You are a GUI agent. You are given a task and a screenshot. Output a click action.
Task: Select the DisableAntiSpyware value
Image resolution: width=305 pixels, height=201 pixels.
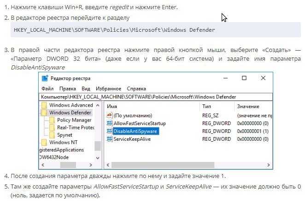pyautogui.click(x=135, y=131)
